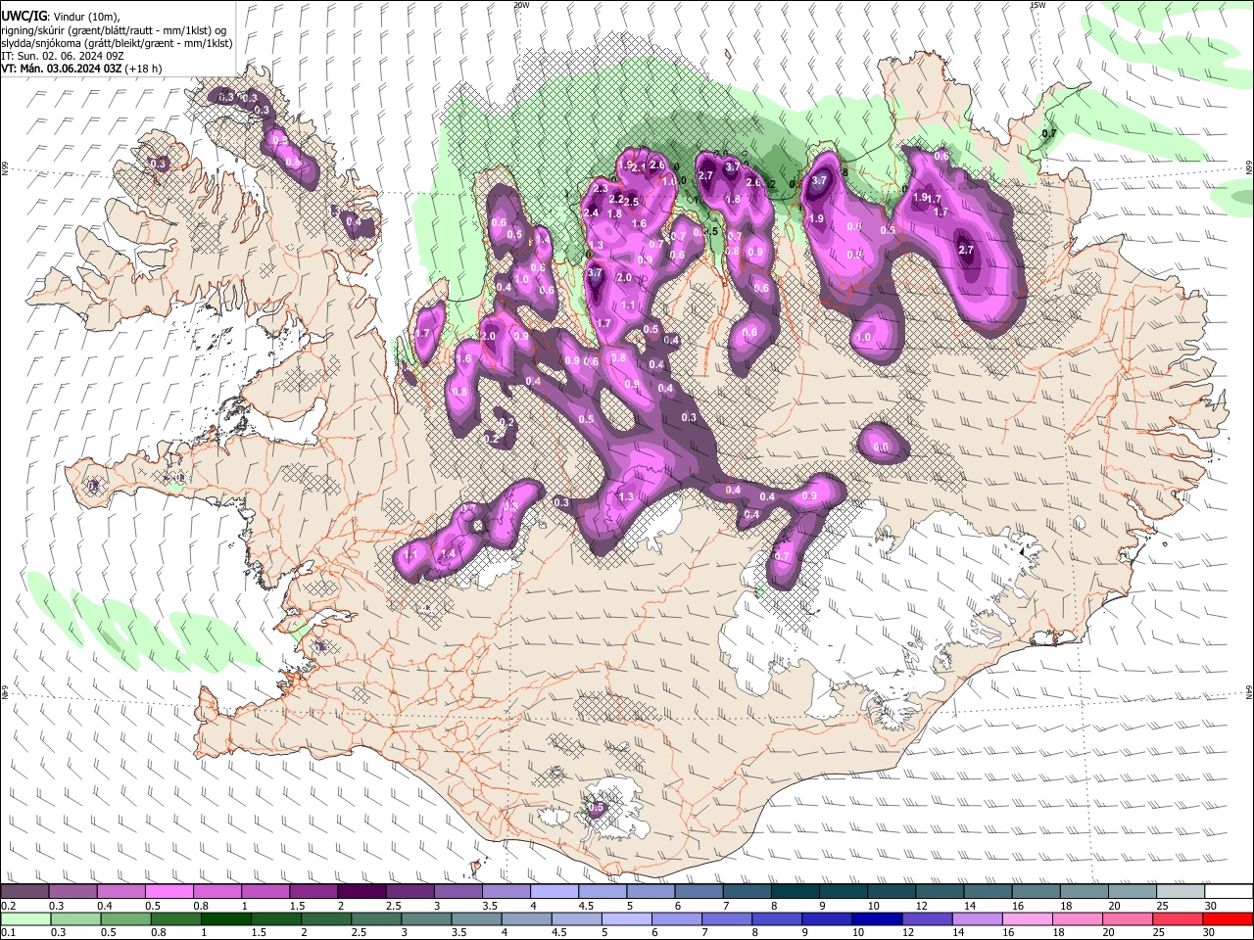Click the 12 label in the upper legend row
The width and height of the screenshot is (1254, 940).
point(922,906)
